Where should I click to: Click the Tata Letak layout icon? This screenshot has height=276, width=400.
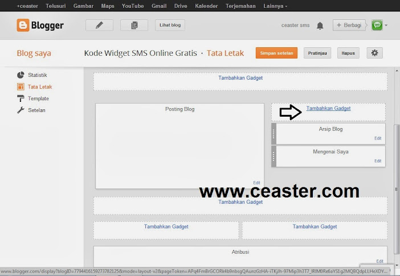tap(21, 86)
